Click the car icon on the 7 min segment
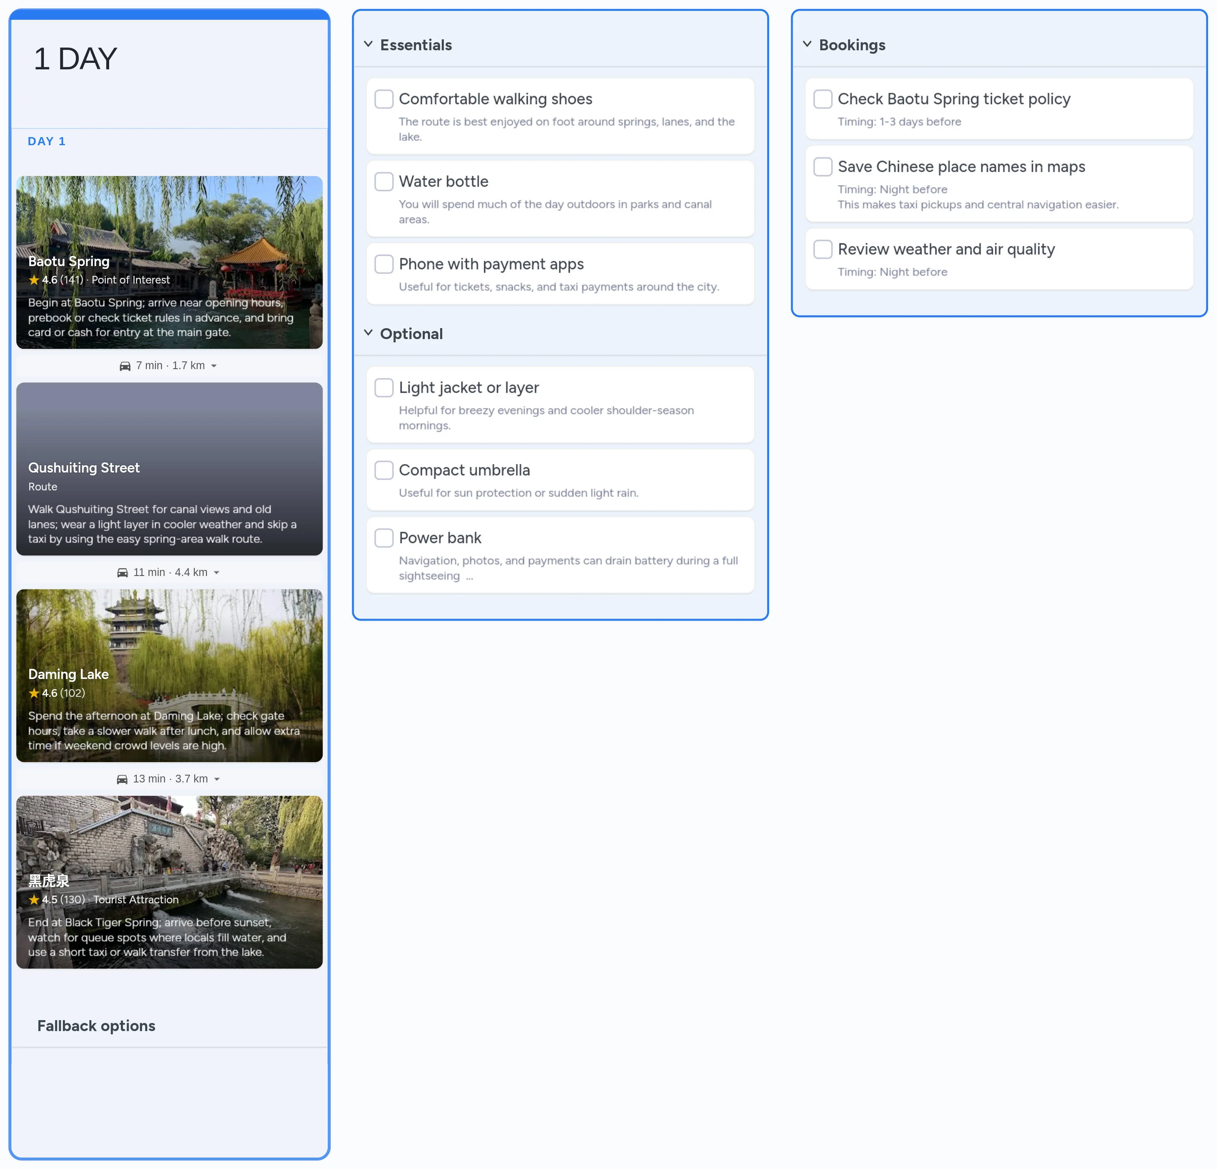Screen dimensions: 1217x1169 [124, 365]
